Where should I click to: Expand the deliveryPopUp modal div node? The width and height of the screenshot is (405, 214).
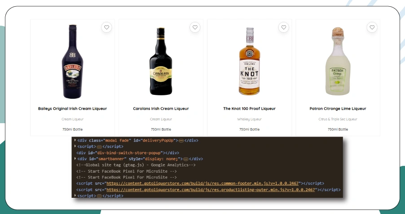[x=75, y=140]
